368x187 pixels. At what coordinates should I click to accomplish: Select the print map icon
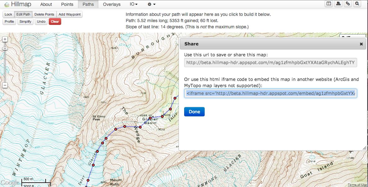click(338, 3)
